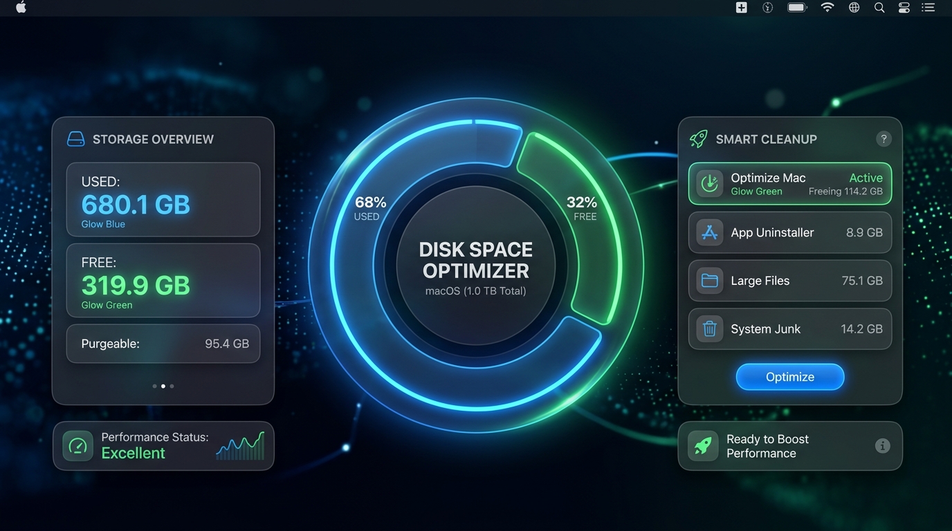The height and width of the screenshot is (531, 952).
Task: Click the performance graph chart
Action: coord(240,446)
